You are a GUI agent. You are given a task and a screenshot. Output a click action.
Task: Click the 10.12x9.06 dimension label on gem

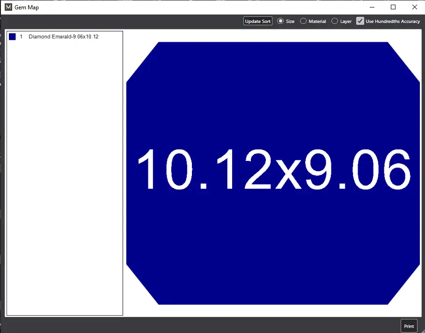(x=273, y=170)
